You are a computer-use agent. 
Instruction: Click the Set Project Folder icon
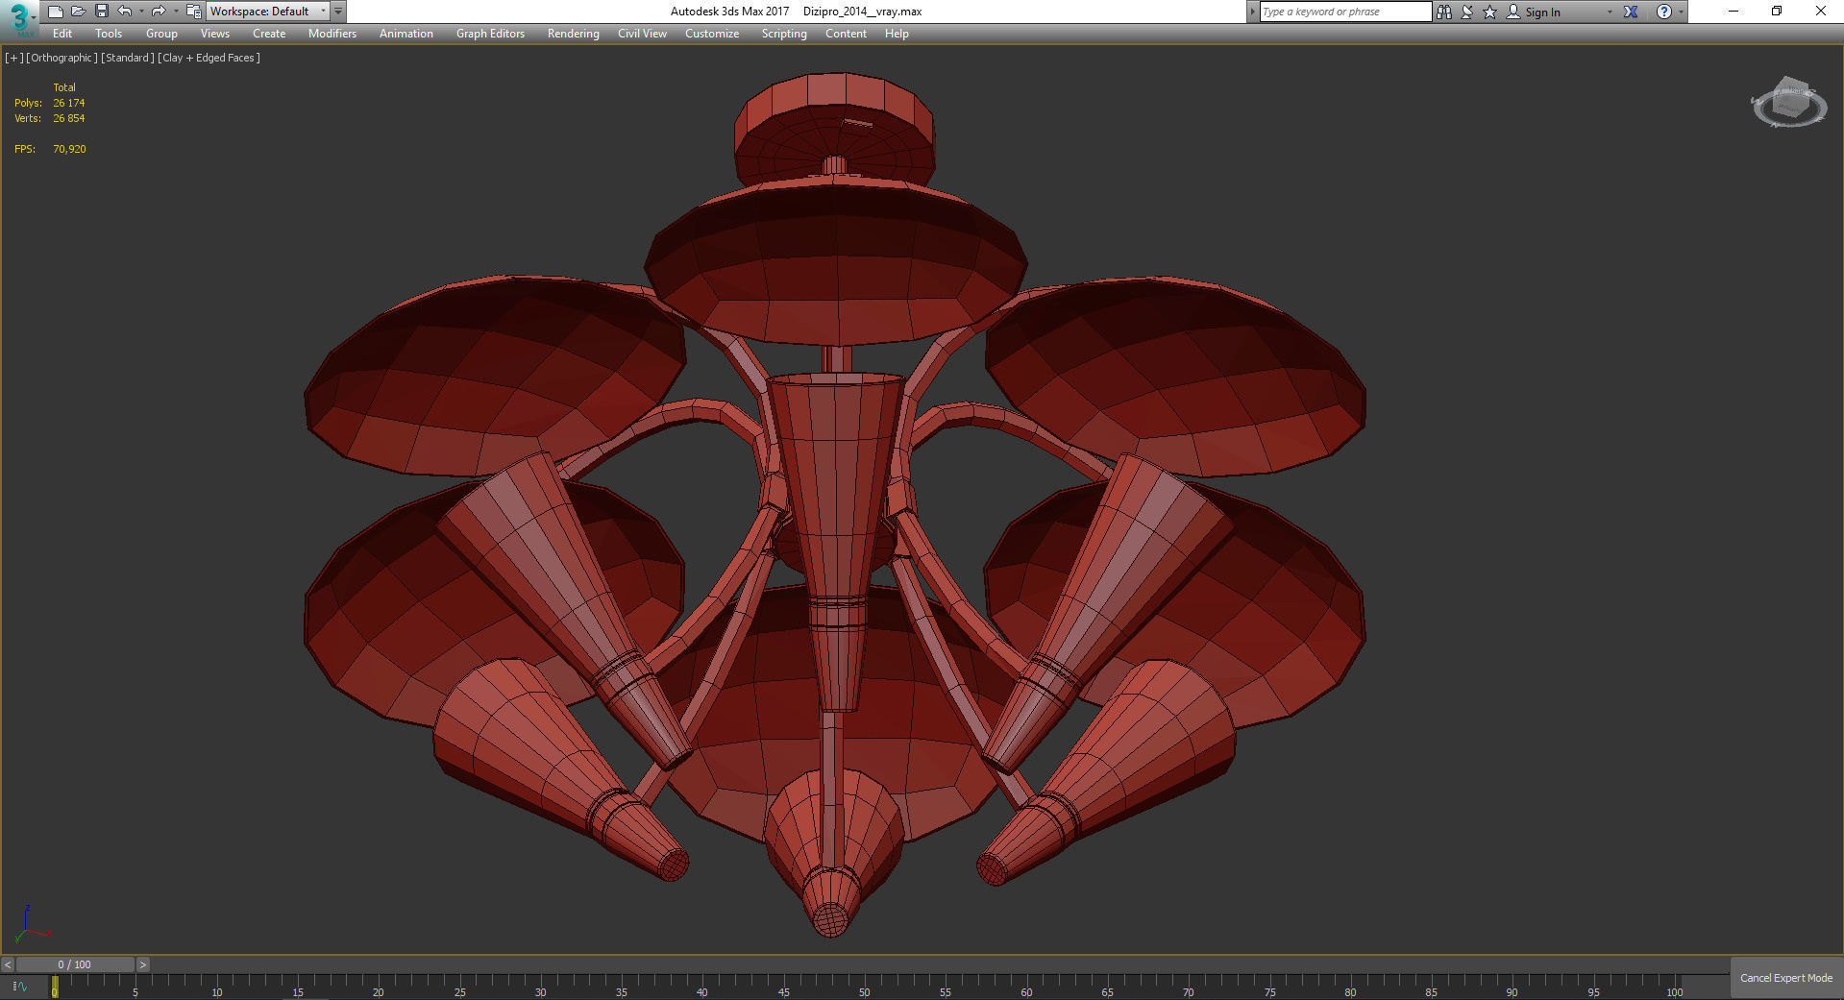click(x=193, y=12)
